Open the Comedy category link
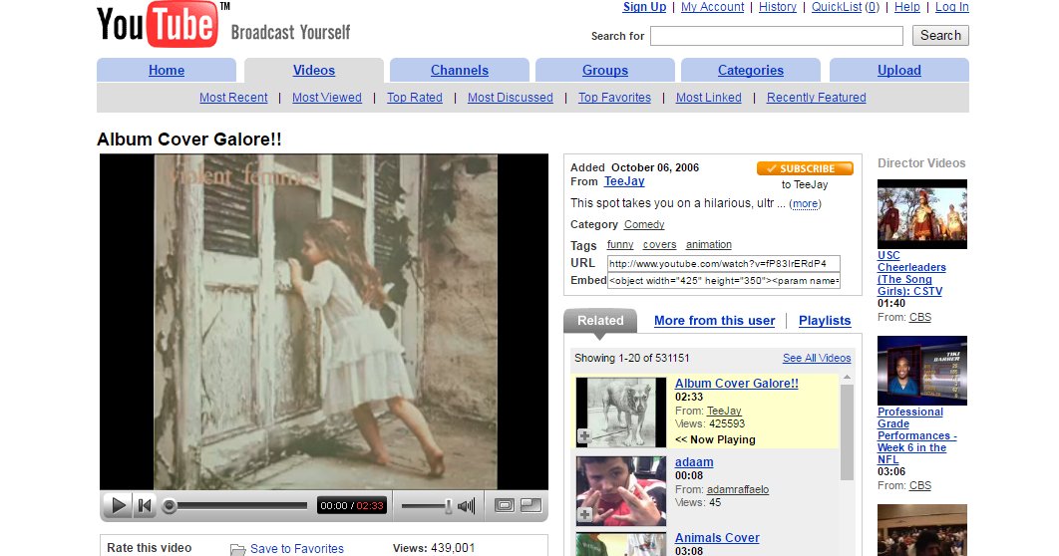This screenshot has height=556, width=1059. point(644,225)
